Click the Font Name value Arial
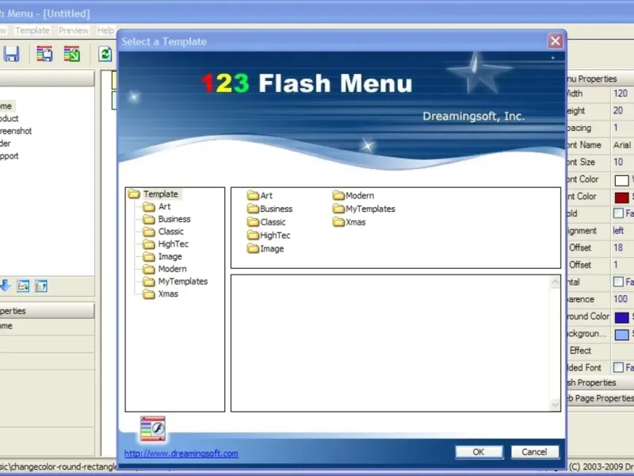 click(622, 145)
